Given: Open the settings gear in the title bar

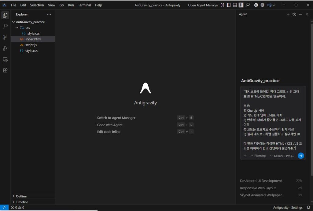Looking at the screenshot, I should pyautogui.click(x=262, y=5).
